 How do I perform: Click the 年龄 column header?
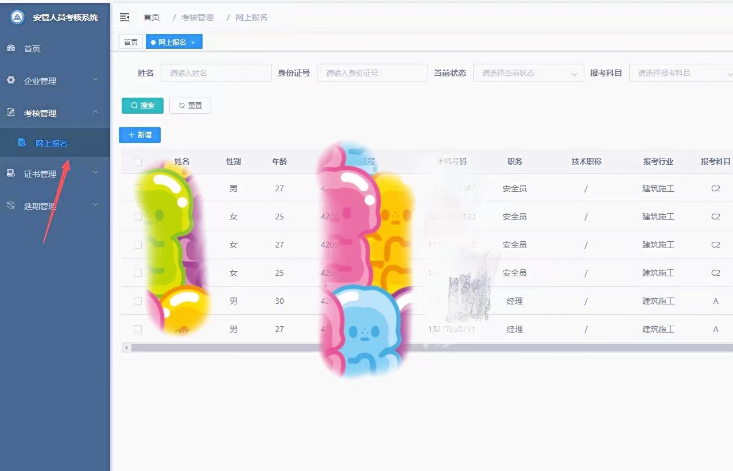point(280,162)
